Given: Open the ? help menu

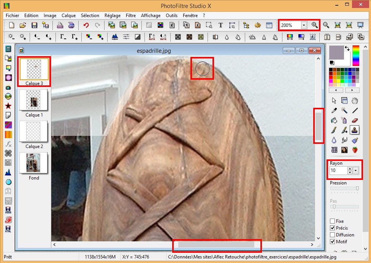Looking at the screenshot, I should (204, 15).
